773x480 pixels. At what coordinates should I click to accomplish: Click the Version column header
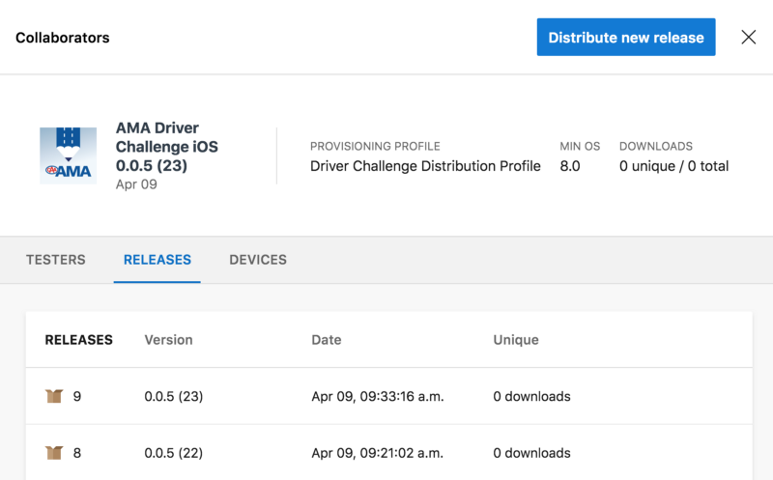pos(168,340)
